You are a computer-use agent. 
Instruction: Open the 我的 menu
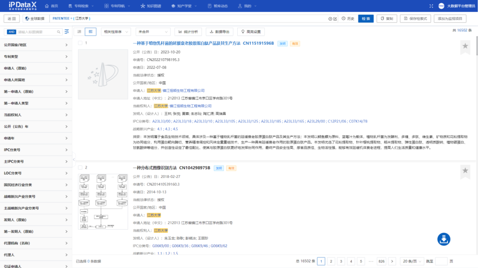point(247,6)
